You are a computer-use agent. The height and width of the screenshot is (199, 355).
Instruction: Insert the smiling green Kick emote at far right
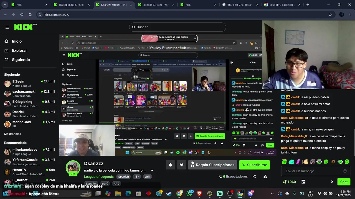[347, 162]
